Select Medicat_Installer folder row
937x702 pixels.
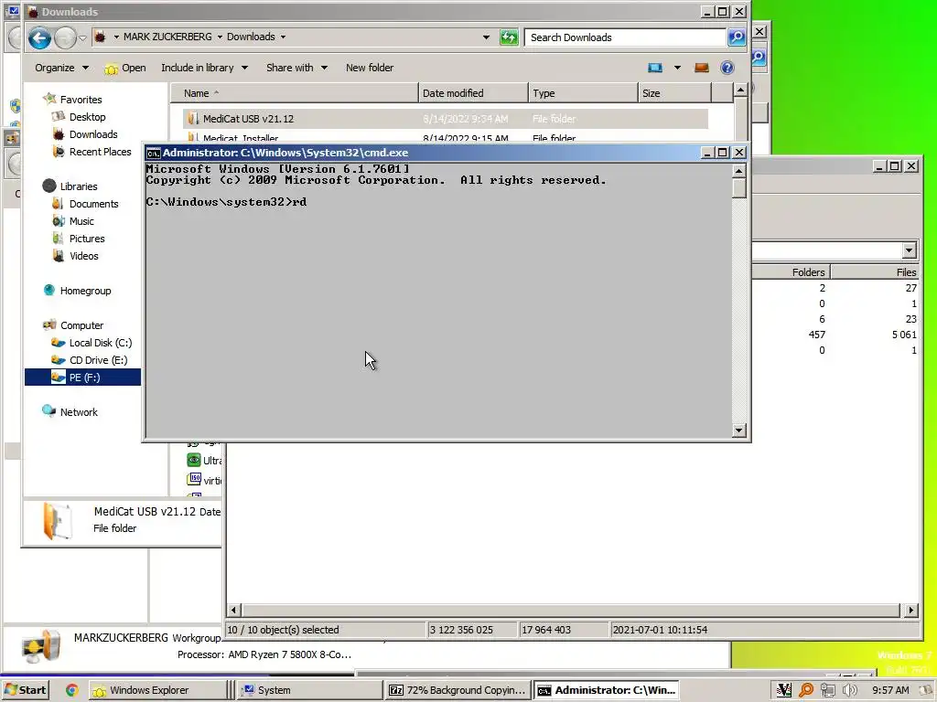(x=445, y=137)
